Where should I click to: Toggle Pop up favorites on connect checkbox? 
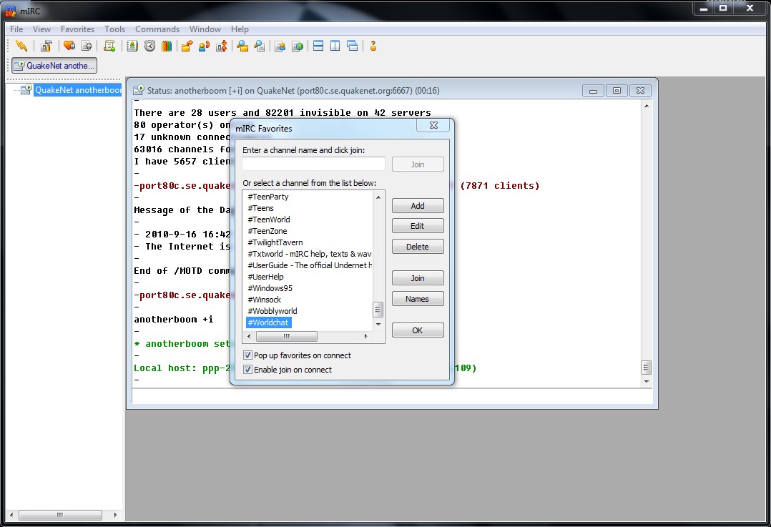pos(247,355)
